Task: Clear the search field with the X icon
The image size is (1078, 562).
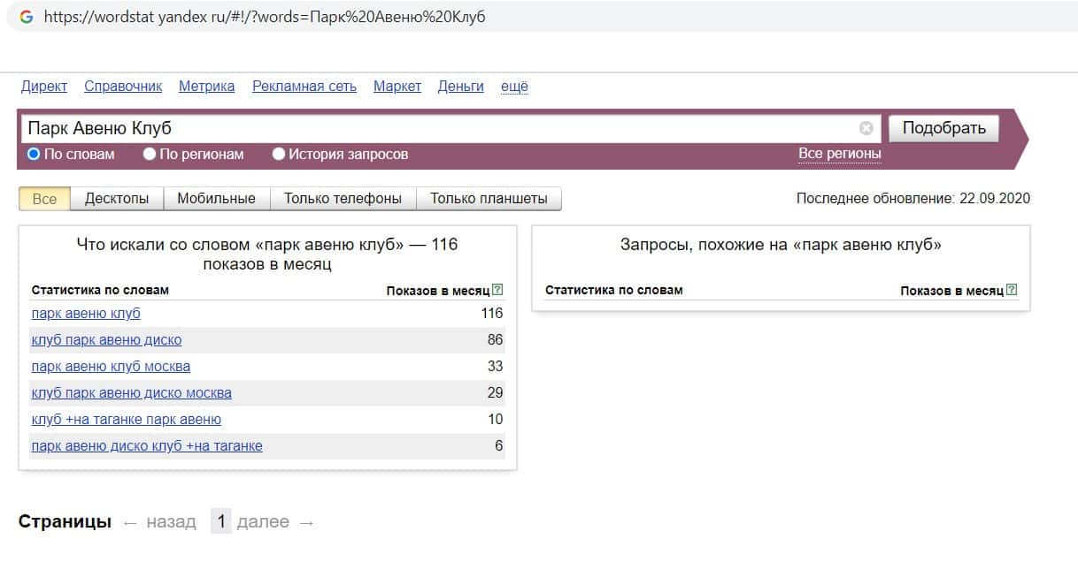Action: click(x=866, y=128)
